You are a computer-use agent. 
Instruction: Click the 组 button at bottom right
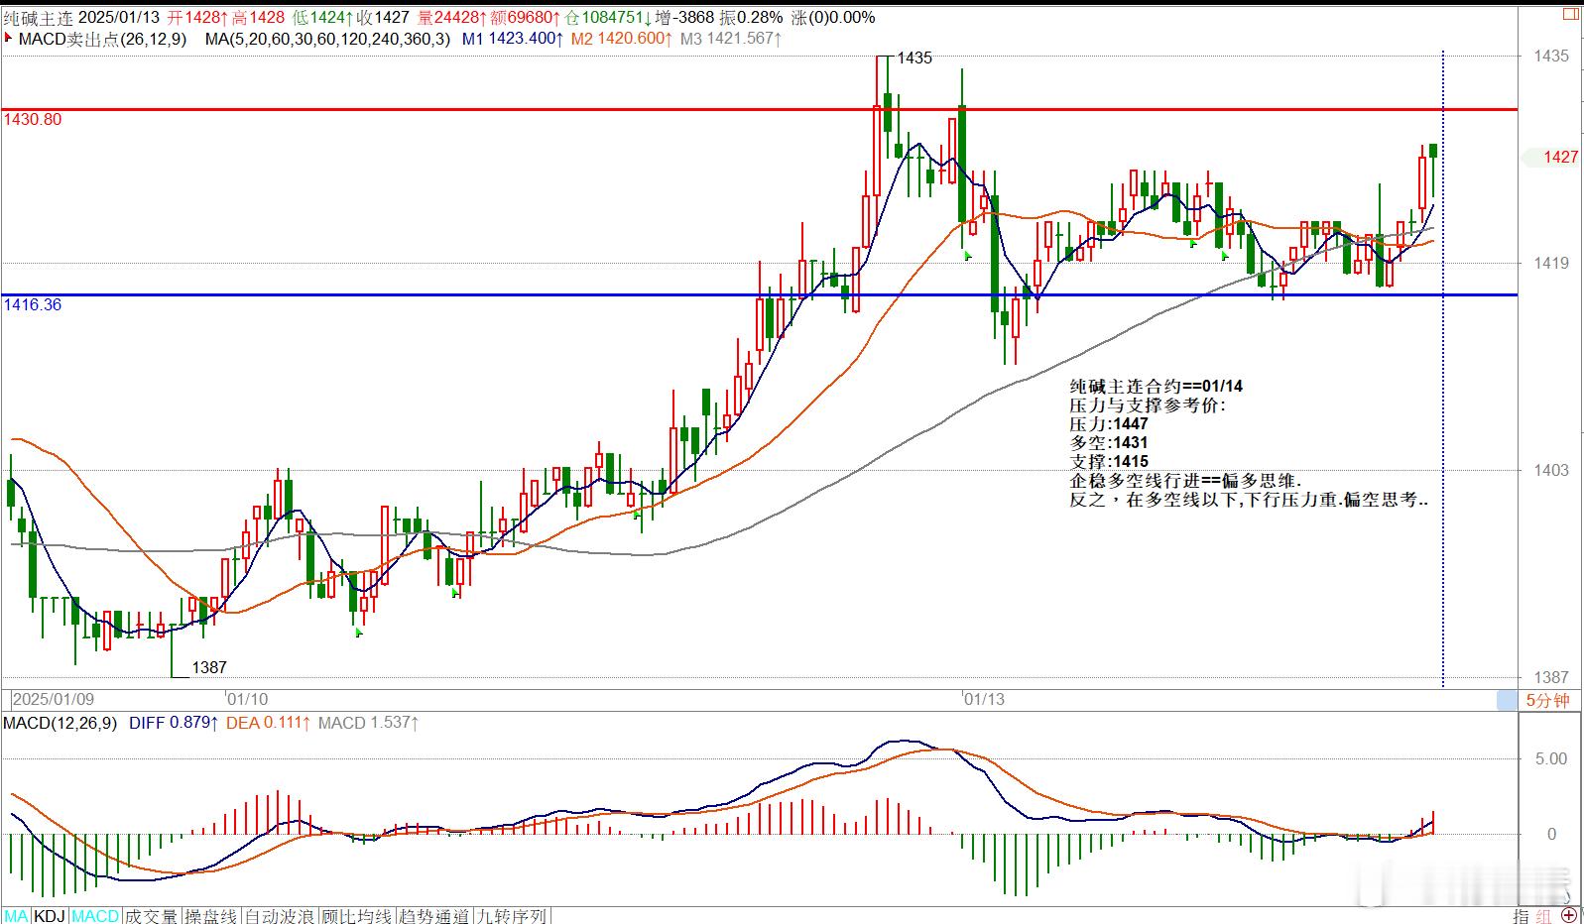click(x=1544, y=916)
